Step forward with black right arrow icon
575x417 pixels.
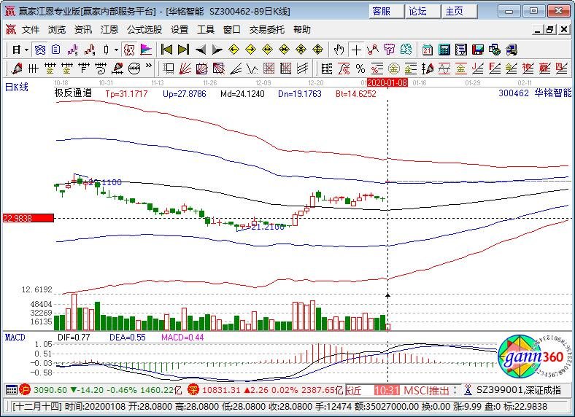click(x=217, y=50)
